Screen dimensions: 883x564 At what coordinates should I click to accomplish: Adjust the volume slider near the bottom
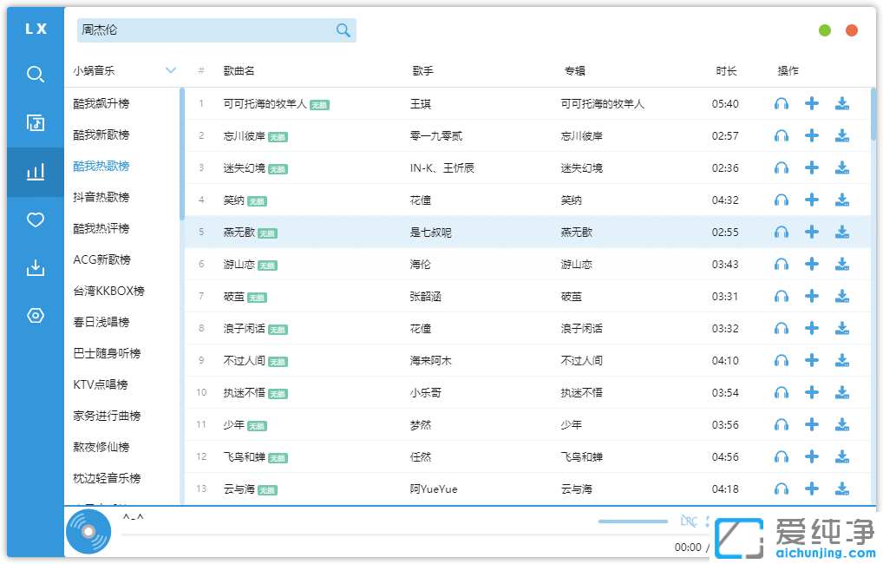(x=632, y=521)
